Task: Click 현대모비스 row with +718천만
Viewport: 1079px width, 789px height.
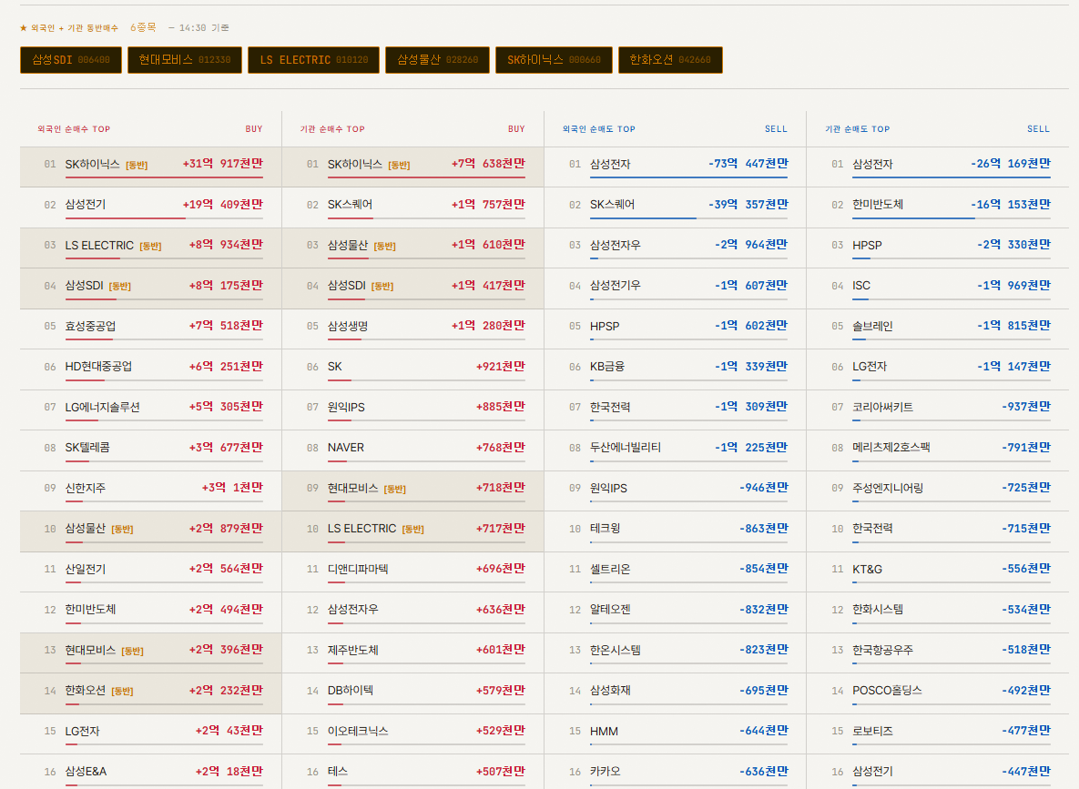Action: [412, 491]
